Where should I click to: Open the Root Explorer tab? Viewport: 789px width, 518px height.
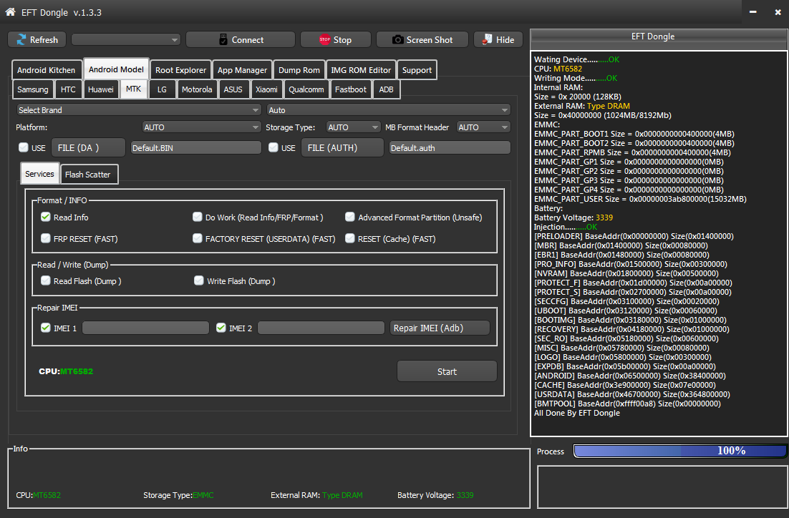[x=180, y=70]
